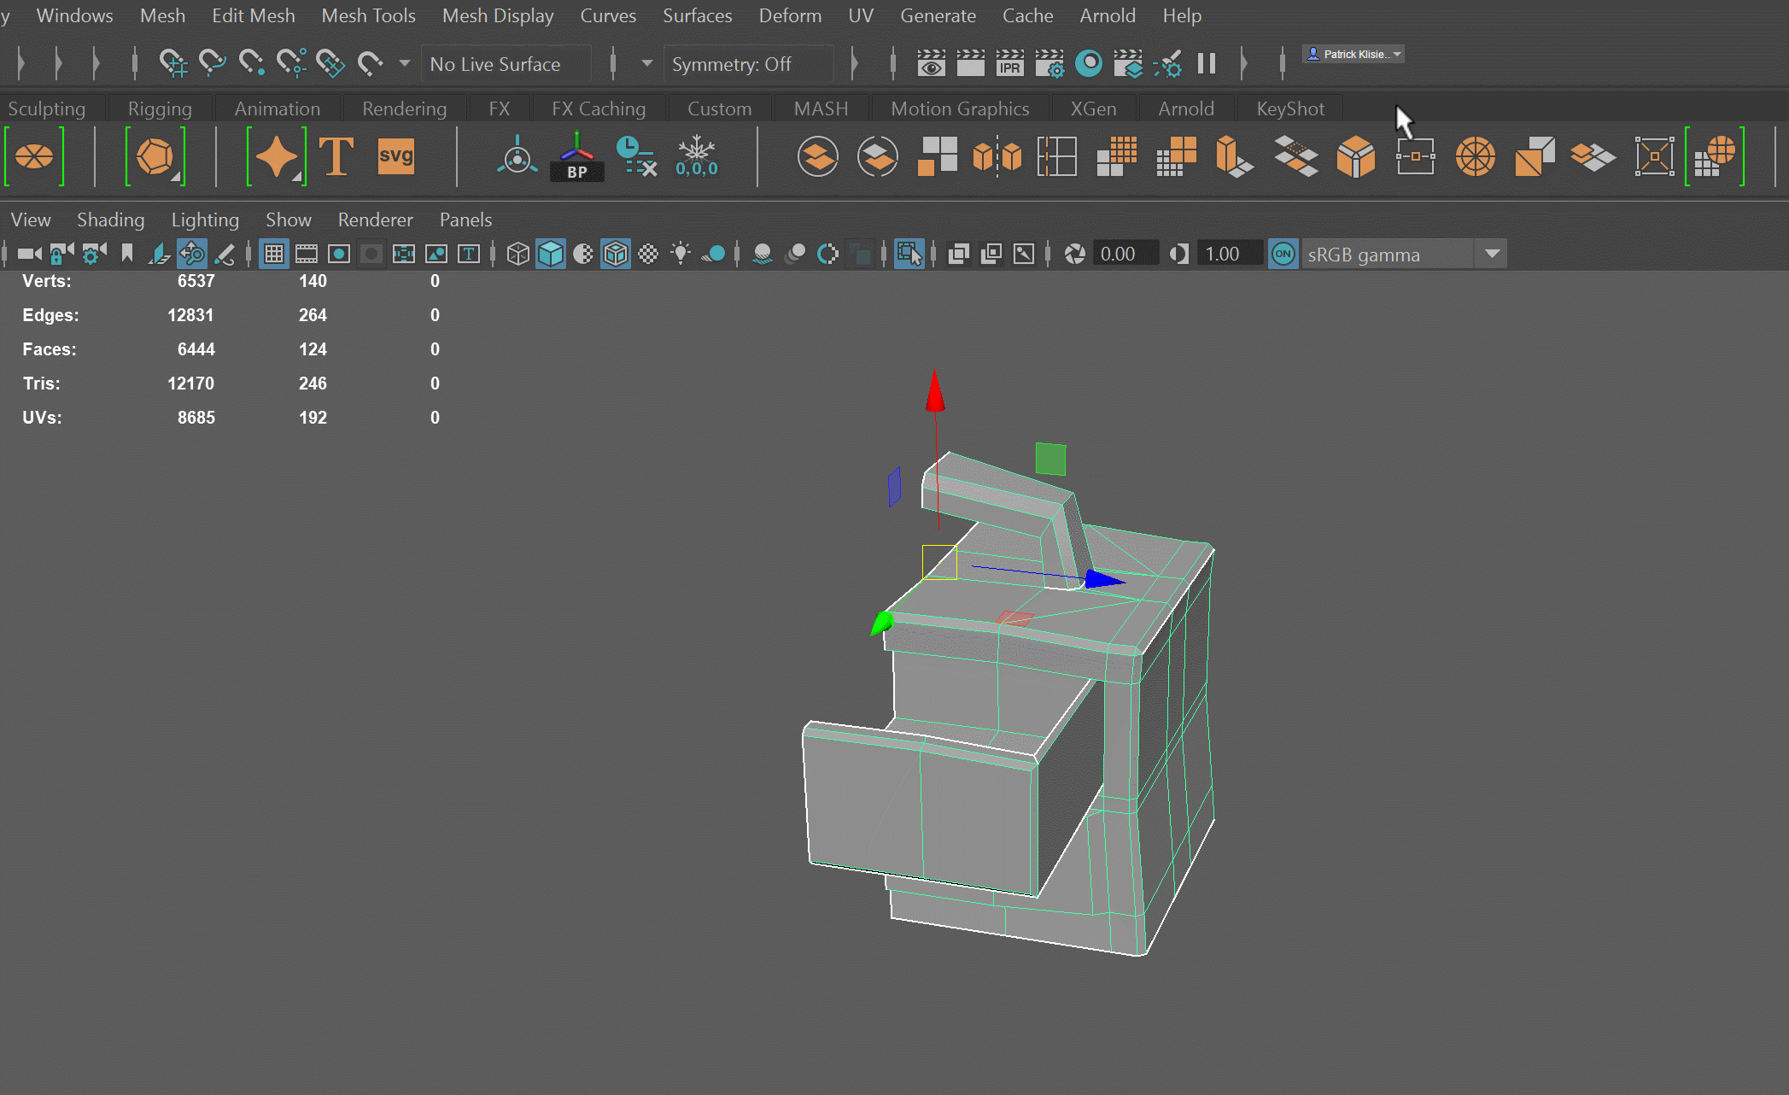The height and width of the screenshot is (1095, 1789).
Task: Open the Patrick Klisie account dropdown
Action: pyautogui.click(x=1354, y=54)
